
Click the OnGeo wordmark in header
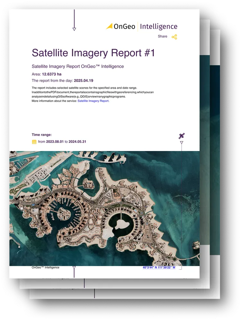click(124, 26)
